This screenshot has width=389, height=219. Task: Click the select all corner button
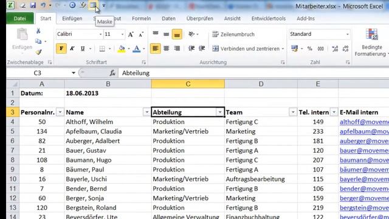point(13,84)
